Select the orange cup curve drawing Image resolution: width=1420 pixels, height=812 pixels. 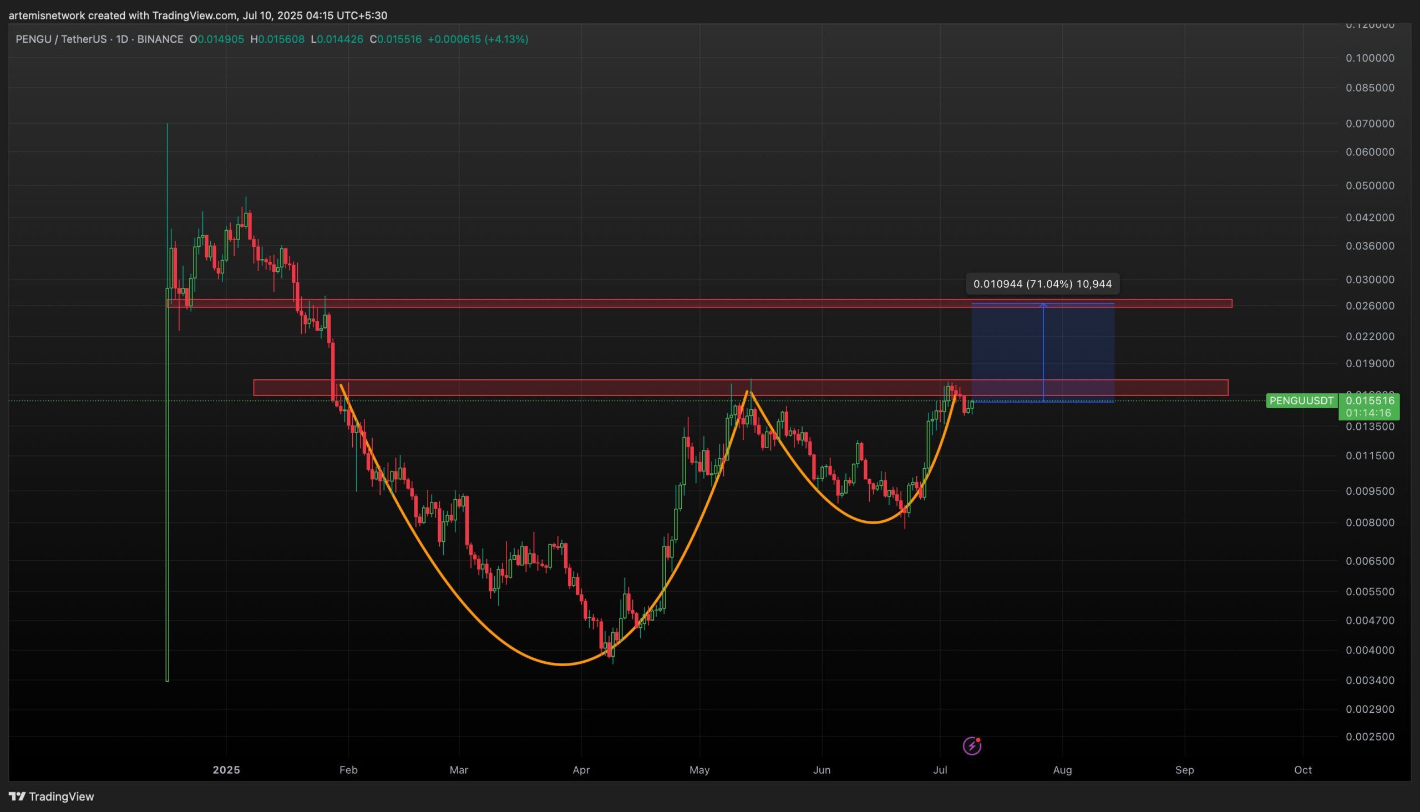pos(564,664)
